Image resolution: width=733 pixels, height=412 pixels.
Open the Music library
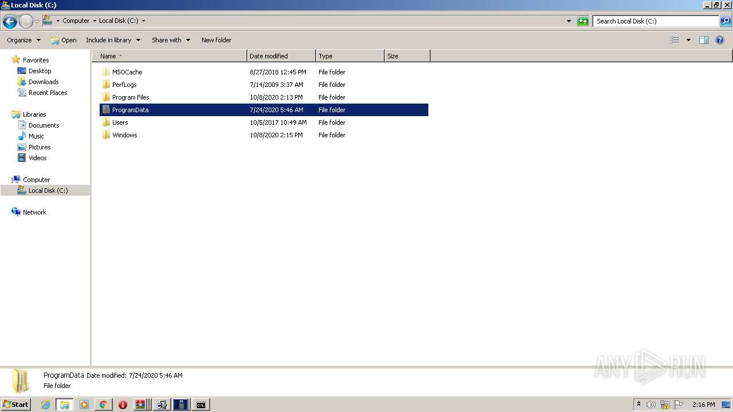(36, 136)
